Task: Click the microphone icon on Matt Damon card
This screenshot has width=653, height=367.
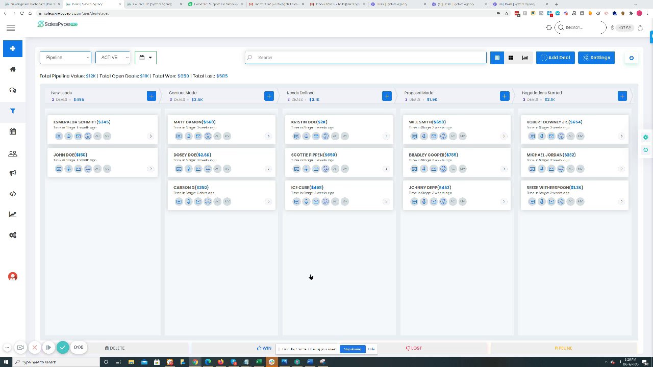Action: point(188,136)
